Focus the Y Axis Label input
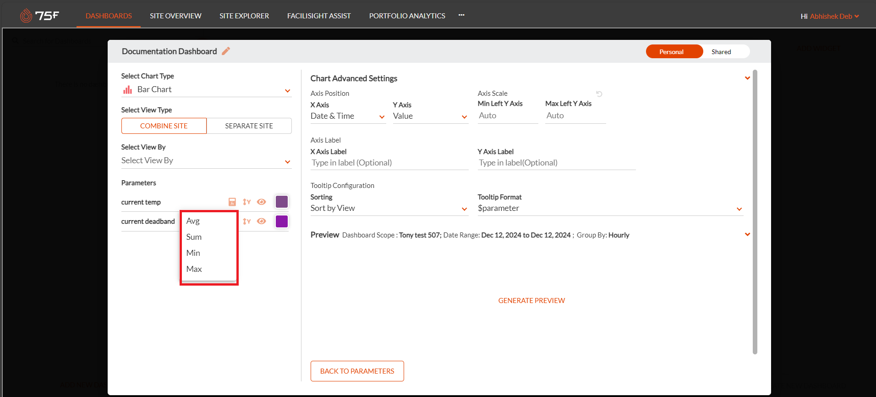This screenshot has height=397, width=876. [x=557, y=163]
